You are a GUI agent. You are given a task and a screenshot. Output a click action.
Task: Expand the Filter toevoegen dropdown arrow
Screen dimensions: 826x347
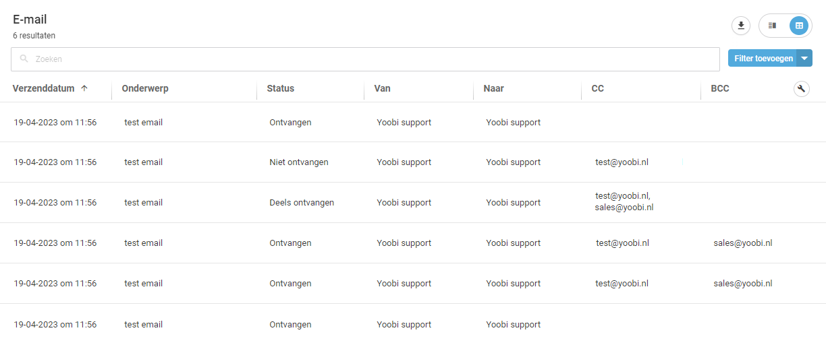[x=804, y=59]
